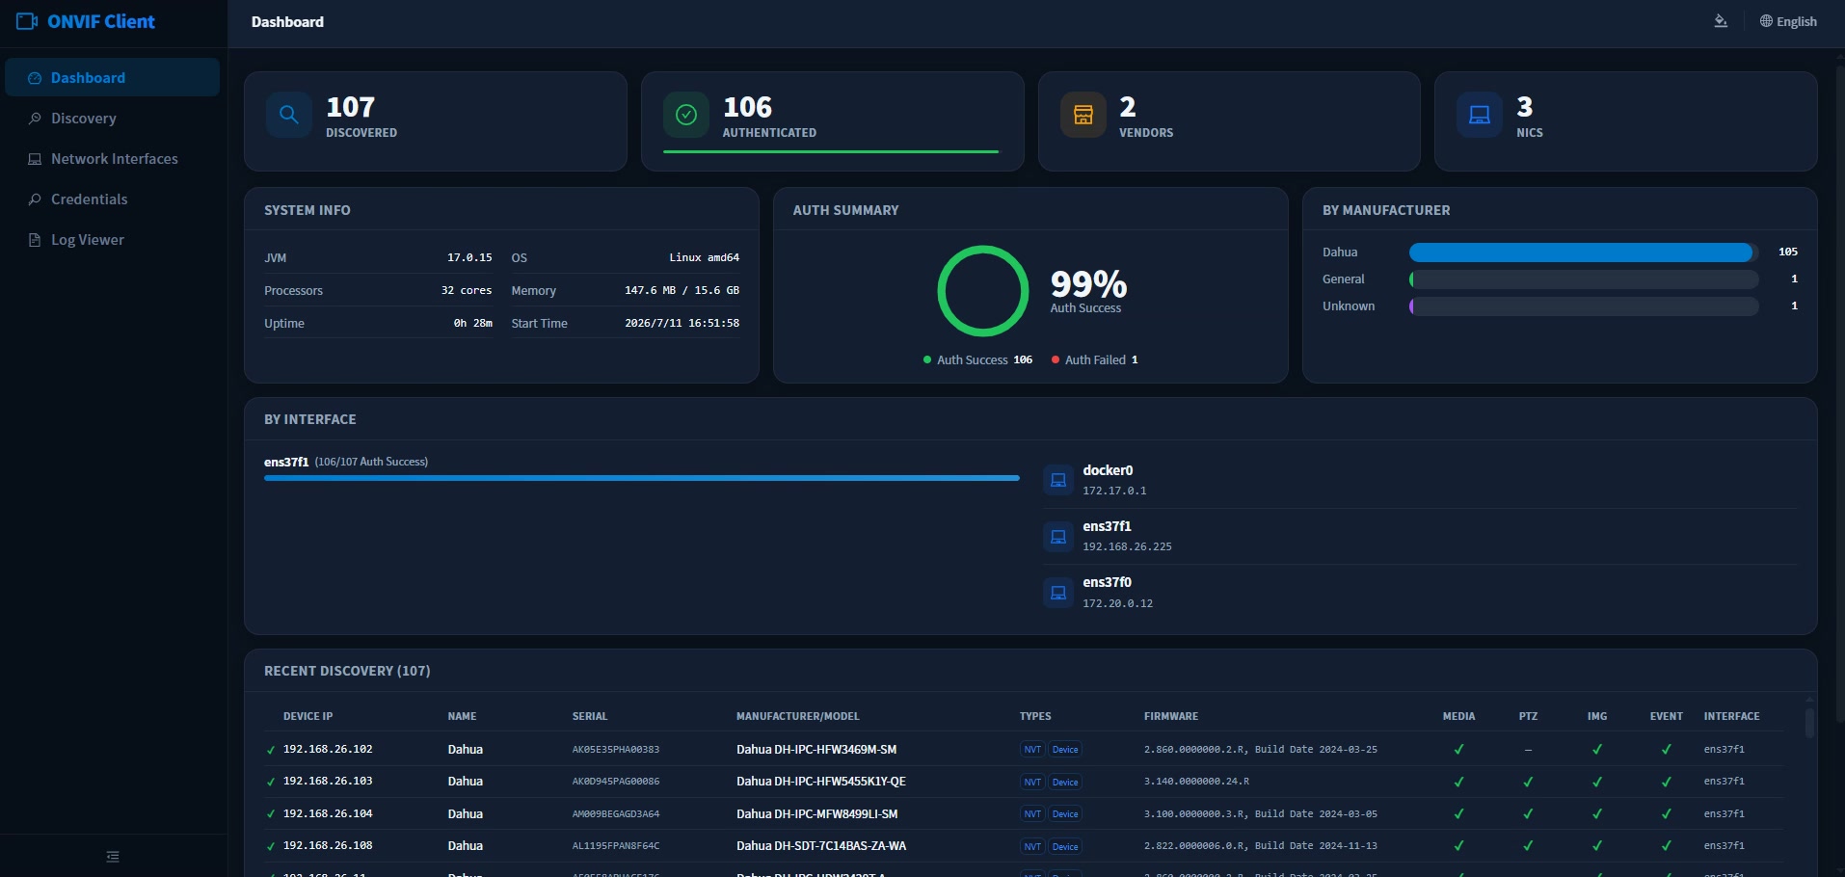Click the Dahua manufacturer bar
The image size is (1845, 877).
1584,252
